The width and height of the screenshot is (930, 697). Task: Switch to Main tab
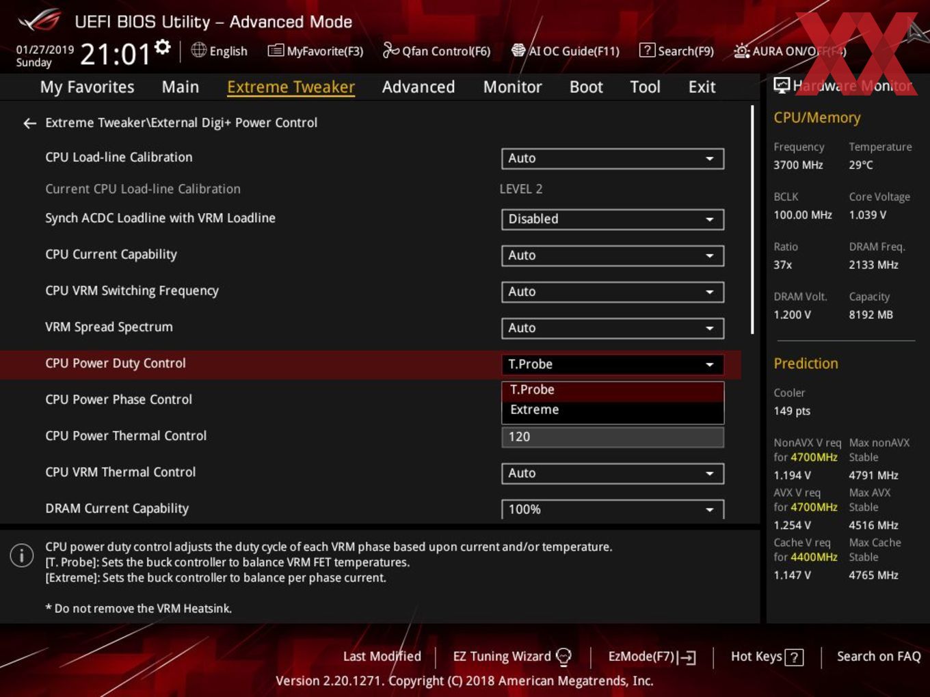(181, 87)
